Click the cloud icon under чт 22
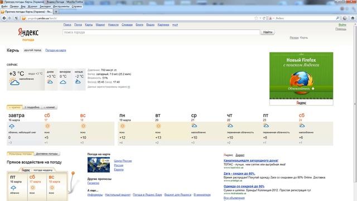 pyautogui.click(x=230, y=126)
